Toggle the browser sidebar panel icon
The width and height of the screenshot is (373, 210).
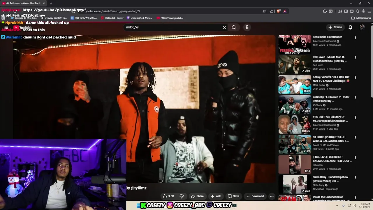tap(346, 11)
